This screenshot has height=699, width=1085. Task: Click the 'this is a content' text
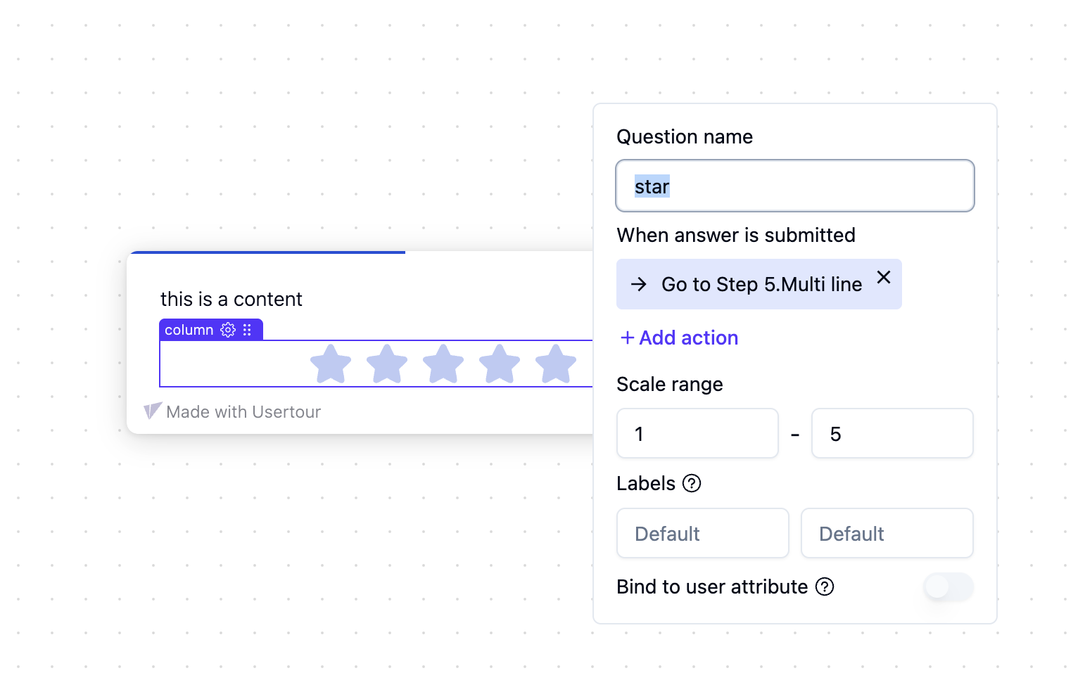[x=231, y=300]
